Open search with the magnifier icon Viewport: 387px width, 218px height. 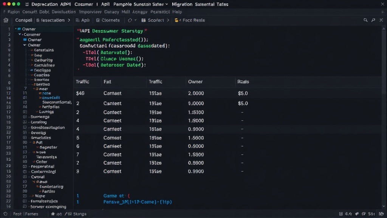tap(365, 20)
